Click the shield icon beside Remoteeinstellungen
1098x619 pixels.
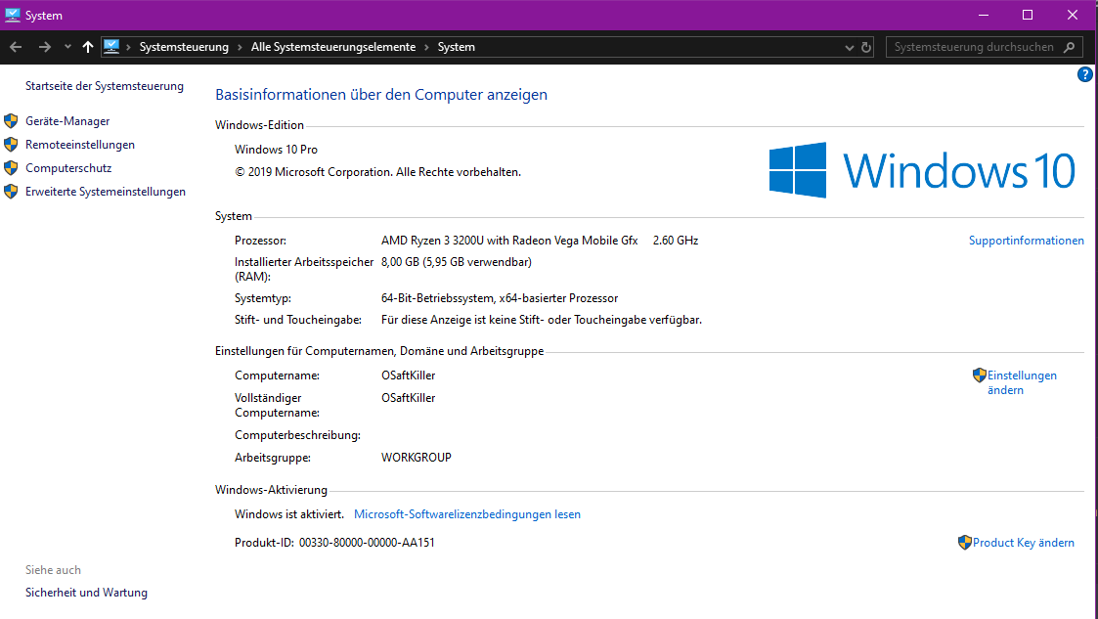pos(11,145)
